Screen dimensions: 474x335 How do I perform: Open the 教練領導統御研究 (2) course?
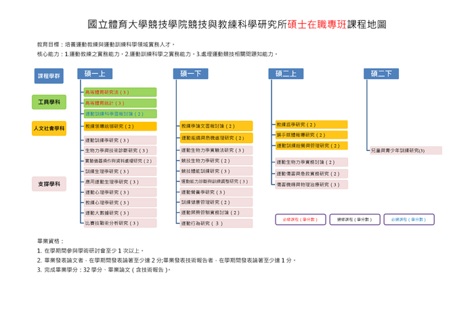click(120, 126)
